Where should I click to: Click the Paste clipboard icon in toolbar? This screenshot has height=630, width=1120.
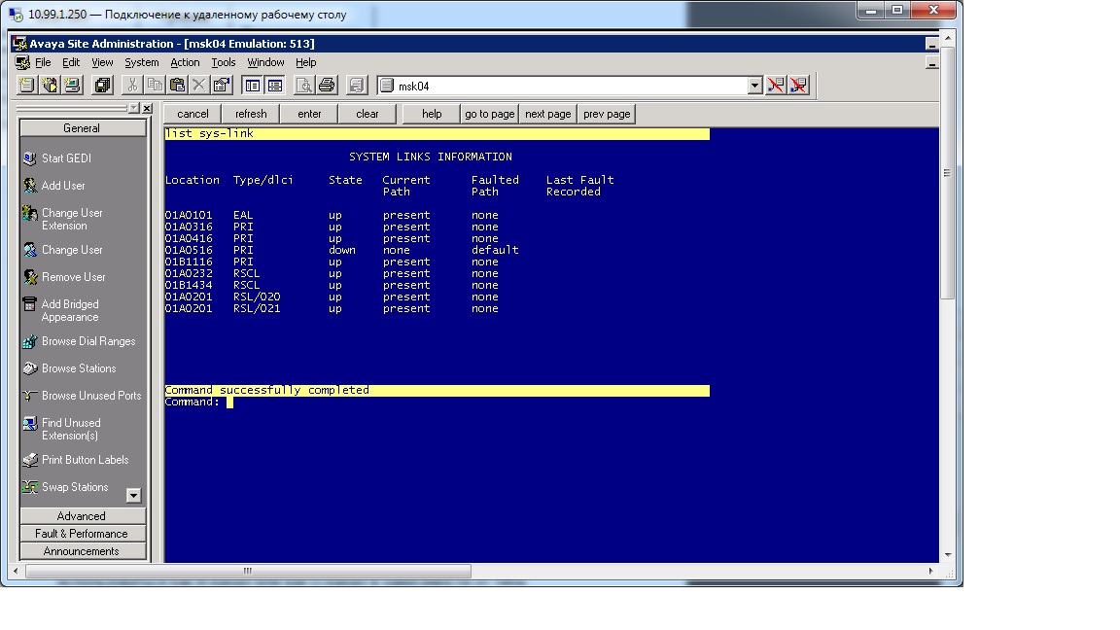point(176,86)
